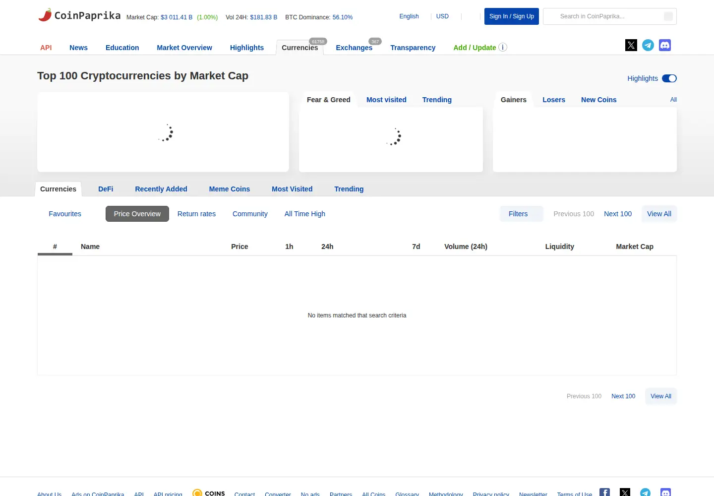Select the Return rates view
The image size is (714, 496).
(196, 214)
